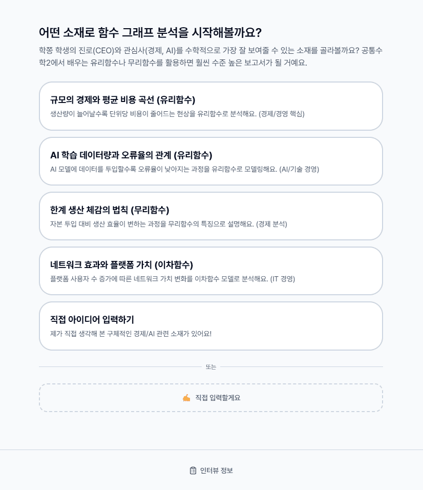Click the (경제/경영 핵심) tag text
Viewport: 423px width, 490px height.
[282, 114]
